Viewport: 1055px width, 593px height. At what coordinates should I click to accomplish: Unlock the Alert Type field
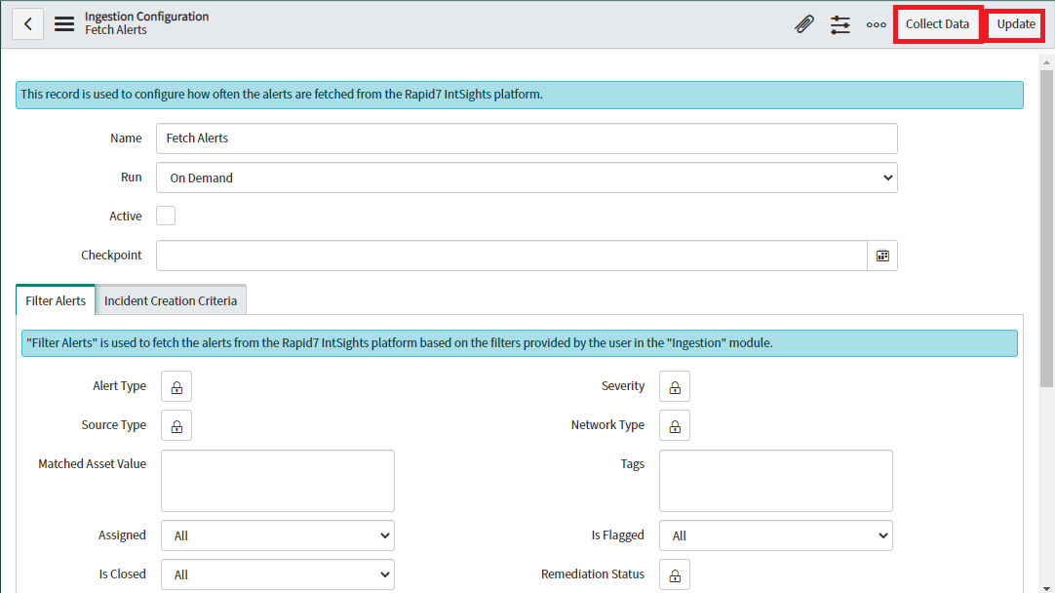pos(176,387)
